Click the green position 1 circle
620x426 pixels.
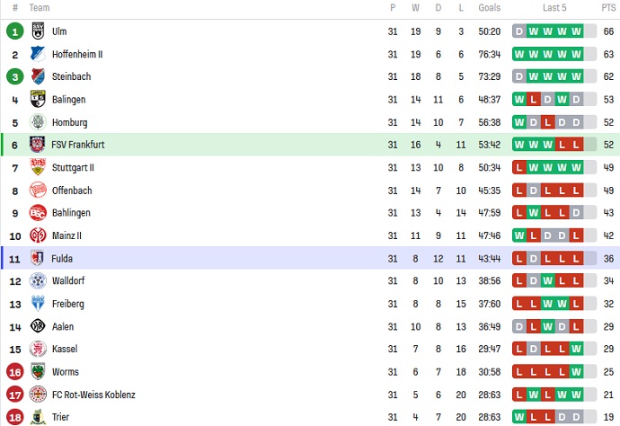click(14, 31)
